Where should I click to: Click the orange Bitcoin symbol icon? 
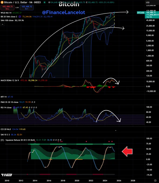point(2,2)
